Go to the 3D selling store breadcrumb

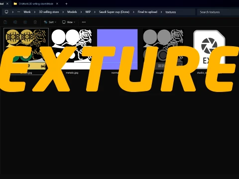click(49, 12)
